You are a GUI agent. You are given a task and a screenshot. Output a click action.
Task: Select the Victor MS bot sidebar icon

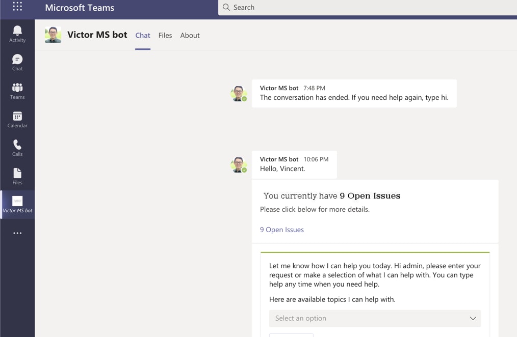pos(17,204)
